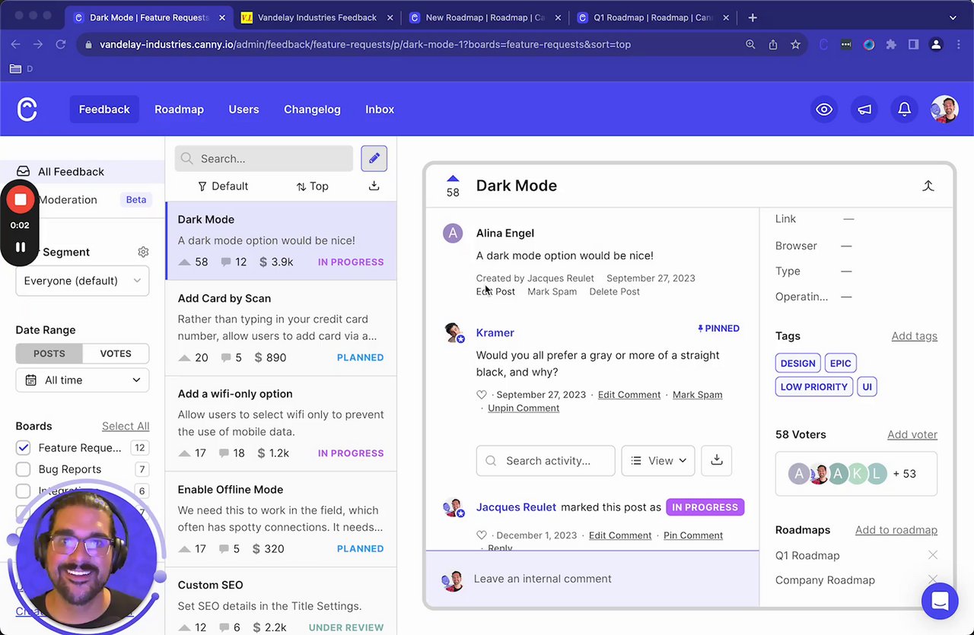Select All Feedback in the sidebar
This screenshot has height=635, width=974.
click(x=82, y=172)
